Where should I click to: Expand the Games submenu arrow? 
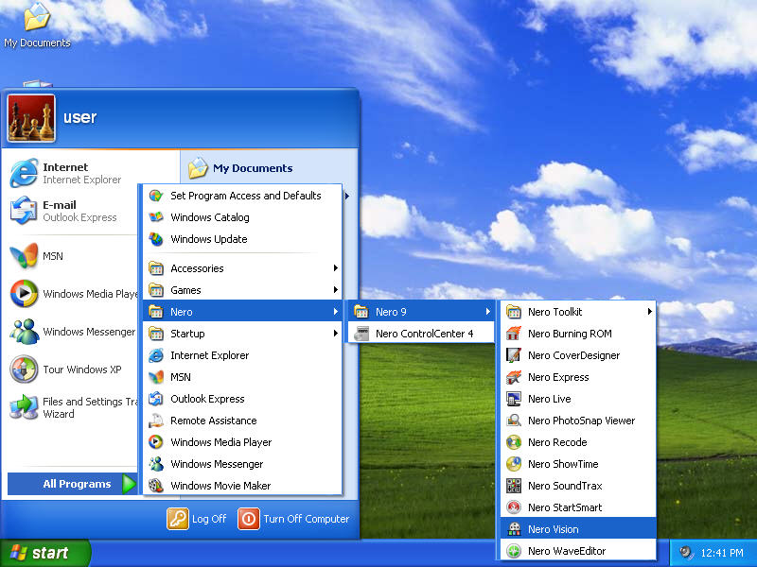(336, 290)
